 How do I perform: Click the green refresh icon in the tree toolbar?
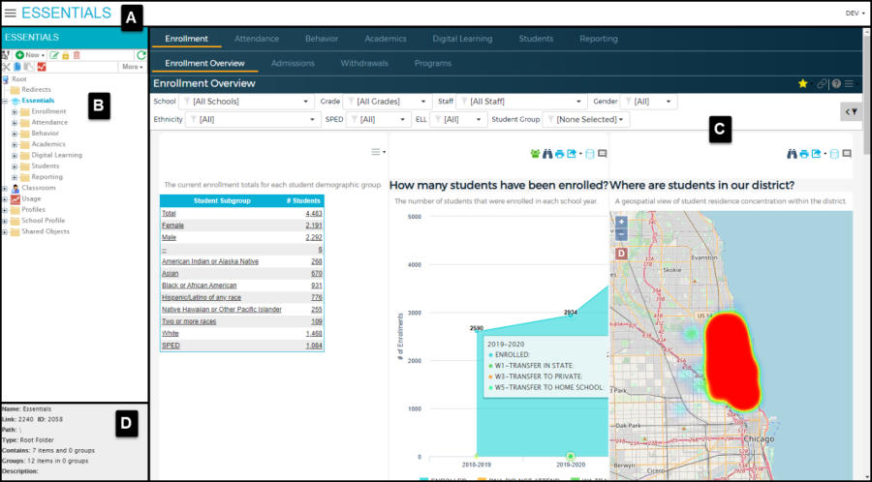pyautogui.click(x=141, y=55)
